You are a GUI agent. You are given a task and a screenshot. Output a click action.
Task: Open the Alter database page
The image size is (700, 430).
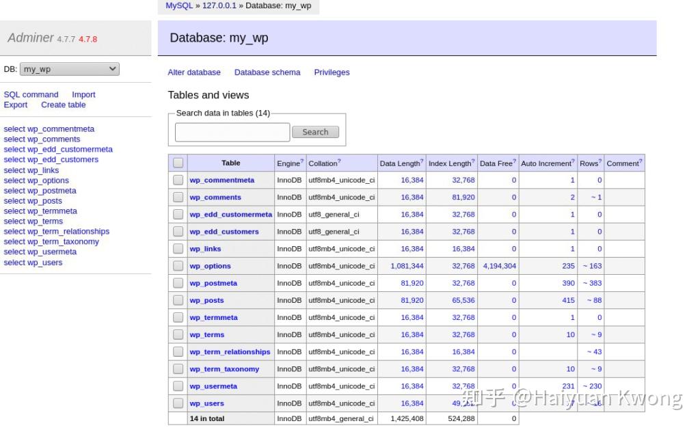click(193, 72)
